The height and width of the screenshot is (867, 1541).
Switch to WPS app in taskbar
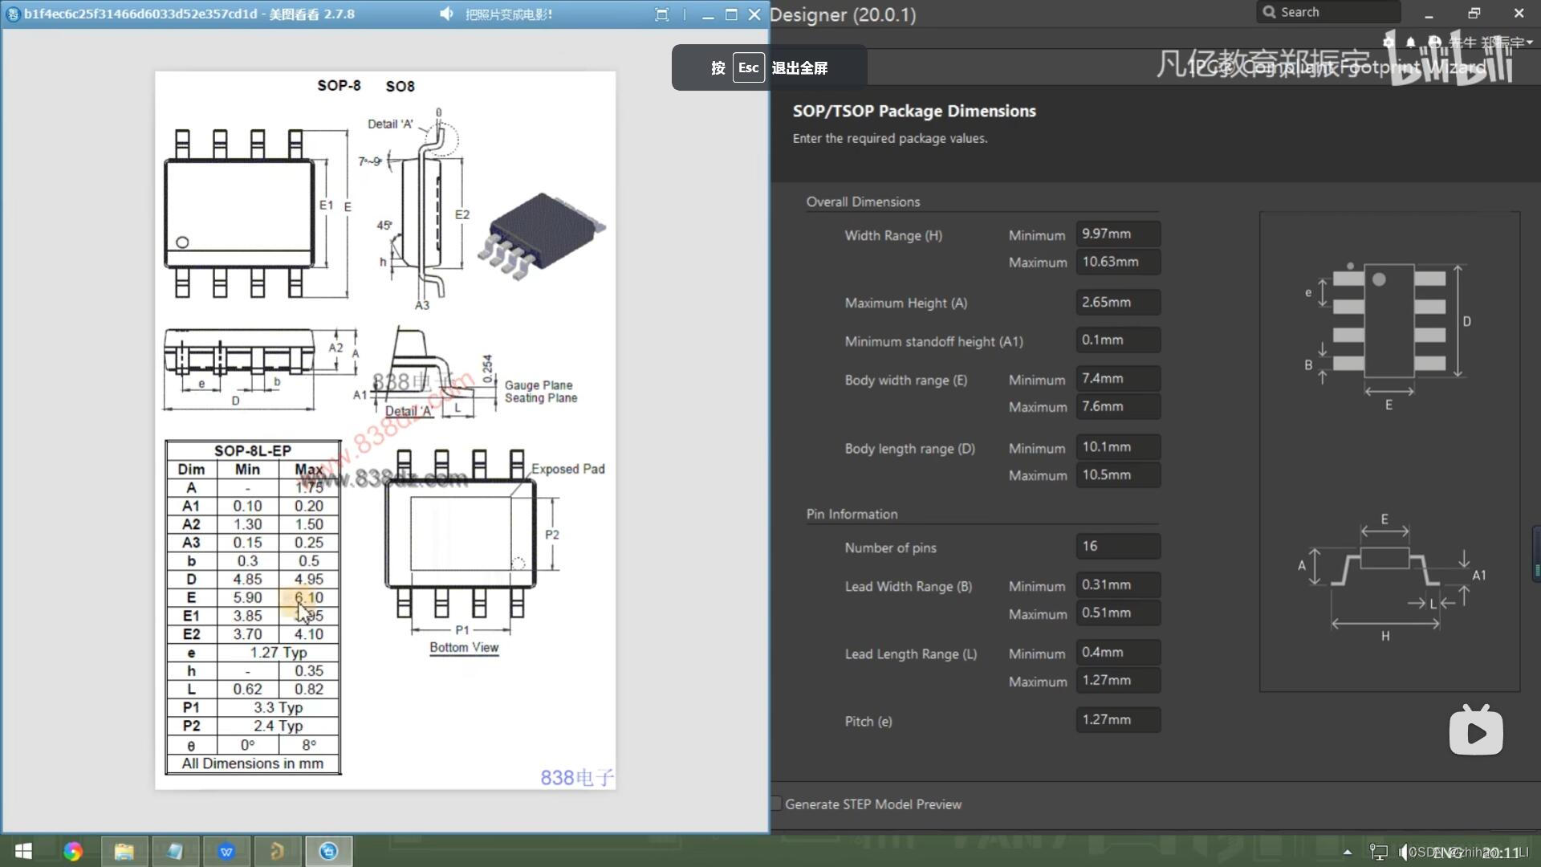226,851
